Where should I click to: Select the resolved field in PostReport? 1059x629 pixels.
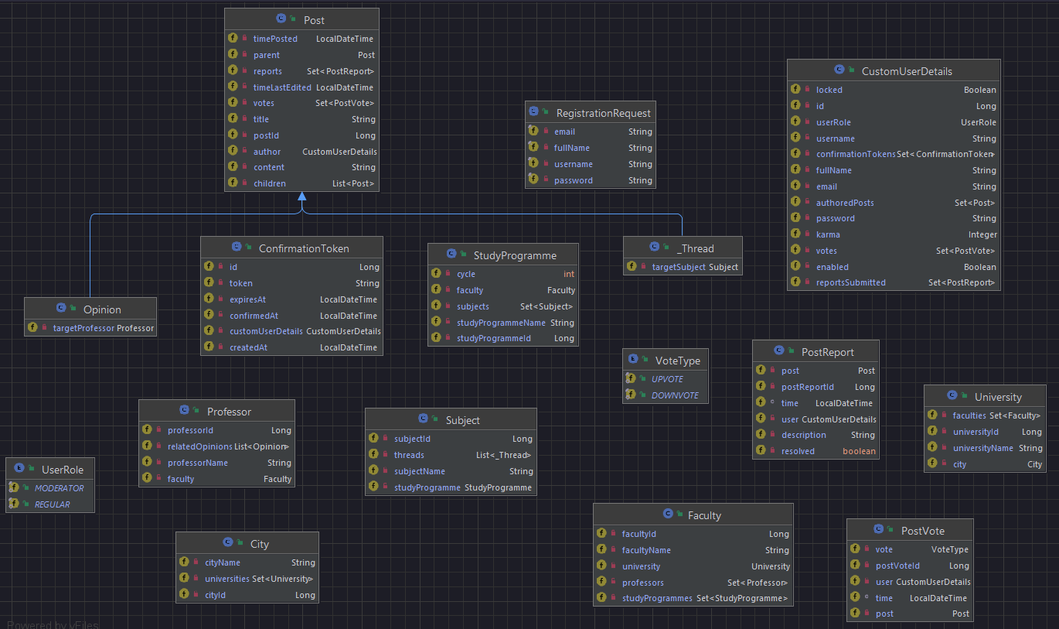coord(798,451)
